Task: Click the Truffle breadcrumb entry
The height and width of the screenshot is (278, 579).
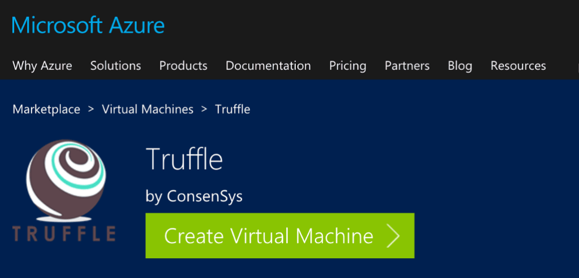Action: (x=232, y=109)
